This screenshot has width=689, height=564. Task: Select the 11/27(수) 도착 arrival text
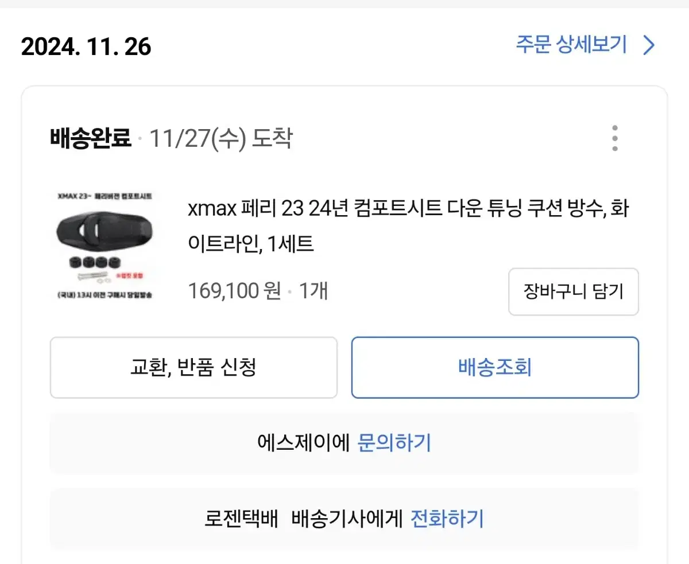(x=221, y=138)
